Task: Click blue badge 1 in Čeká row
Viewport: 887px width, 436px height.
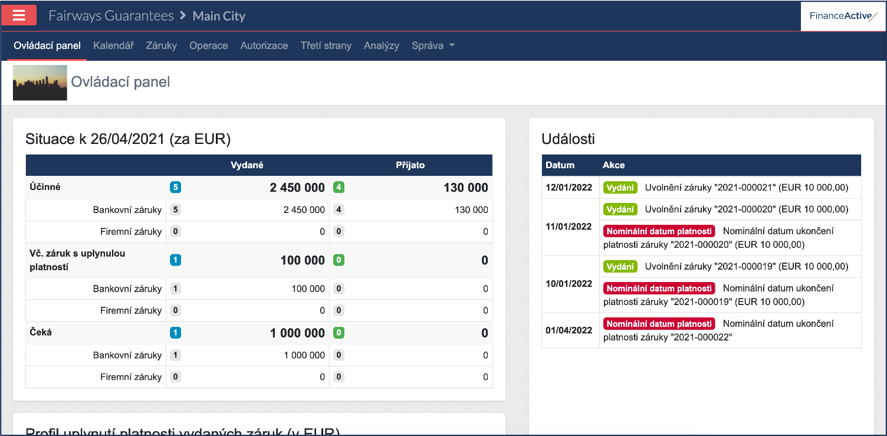Action: pyautogui.click(x=175, y=333)
